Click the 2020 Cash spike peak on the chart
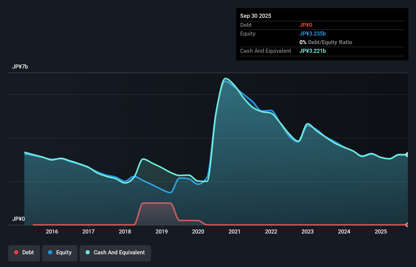 (226, 78)
